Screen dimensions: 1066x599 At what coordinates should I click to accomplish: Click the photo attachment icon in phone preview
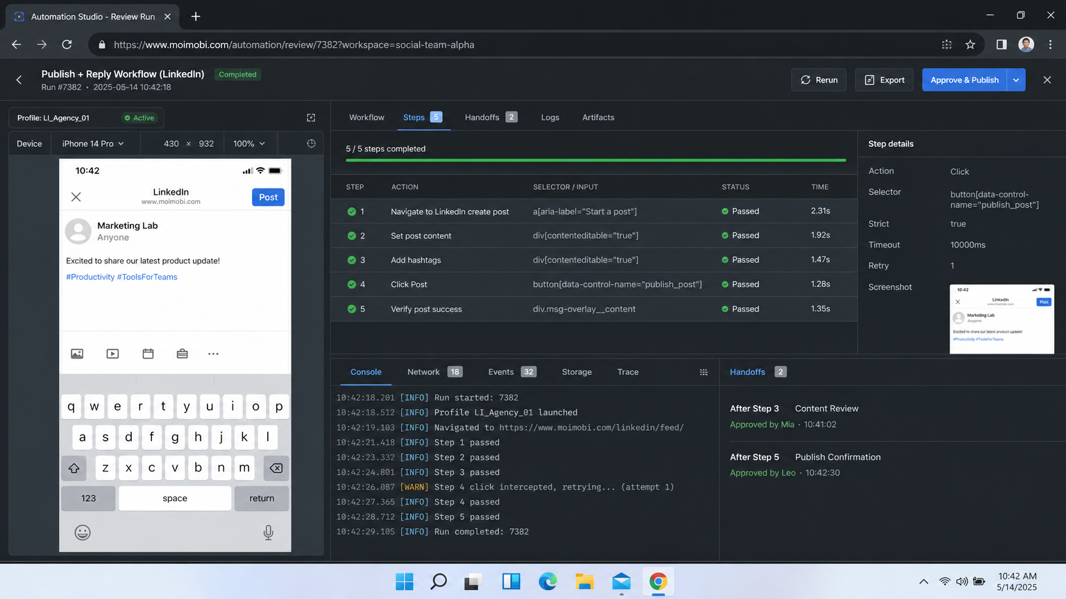pyautogui.click(x=77, y=354)
